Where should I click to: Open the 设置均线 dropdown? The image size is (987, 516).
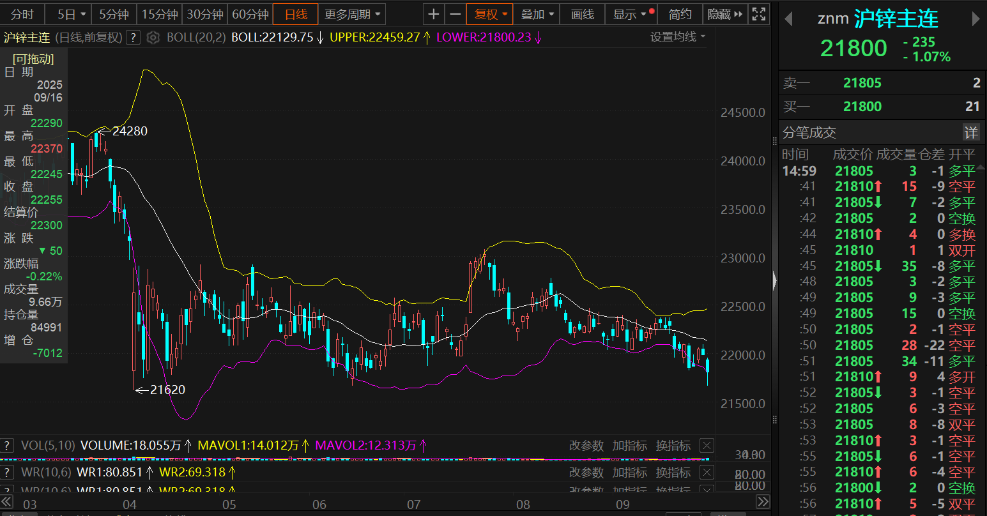[678, 37]
